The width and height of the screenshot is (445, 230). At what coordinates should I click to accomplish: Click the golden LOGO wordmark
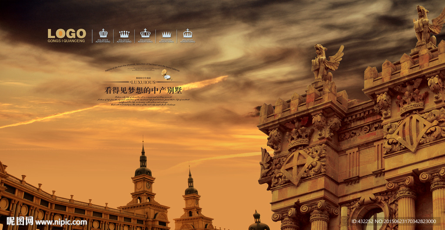pyautogui.click(x=66, y=33)
